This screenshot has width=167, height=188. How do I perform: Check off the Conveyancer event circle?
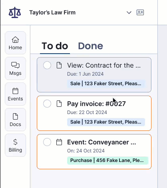coord(47,142)
